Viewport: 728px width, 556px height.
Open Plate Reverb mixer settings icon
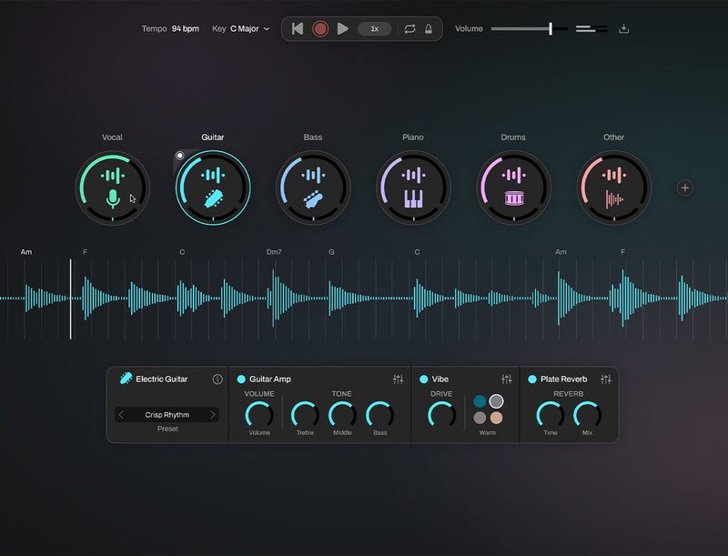(x=606, y=379)
